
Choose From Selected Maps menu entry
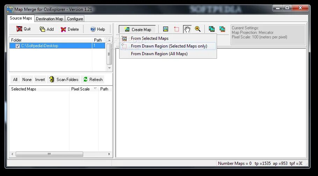click(168, 38)
